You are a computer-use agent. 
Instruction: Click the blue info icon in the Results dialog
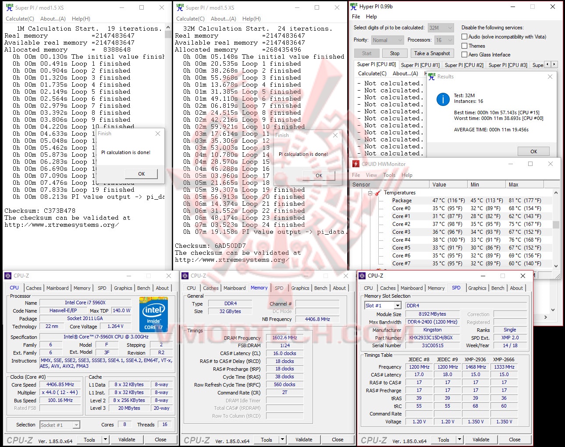tap(443, 100)
